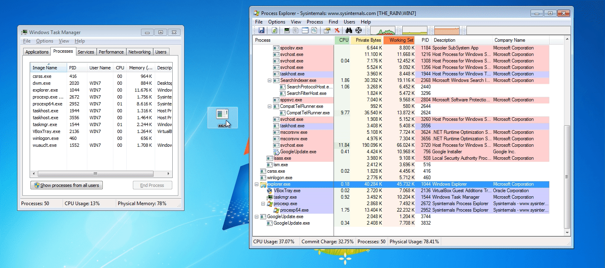The width and height of the screenshot is (605, 268).
Task: Switch to the Services tab
Action: (x=86, y=52)
